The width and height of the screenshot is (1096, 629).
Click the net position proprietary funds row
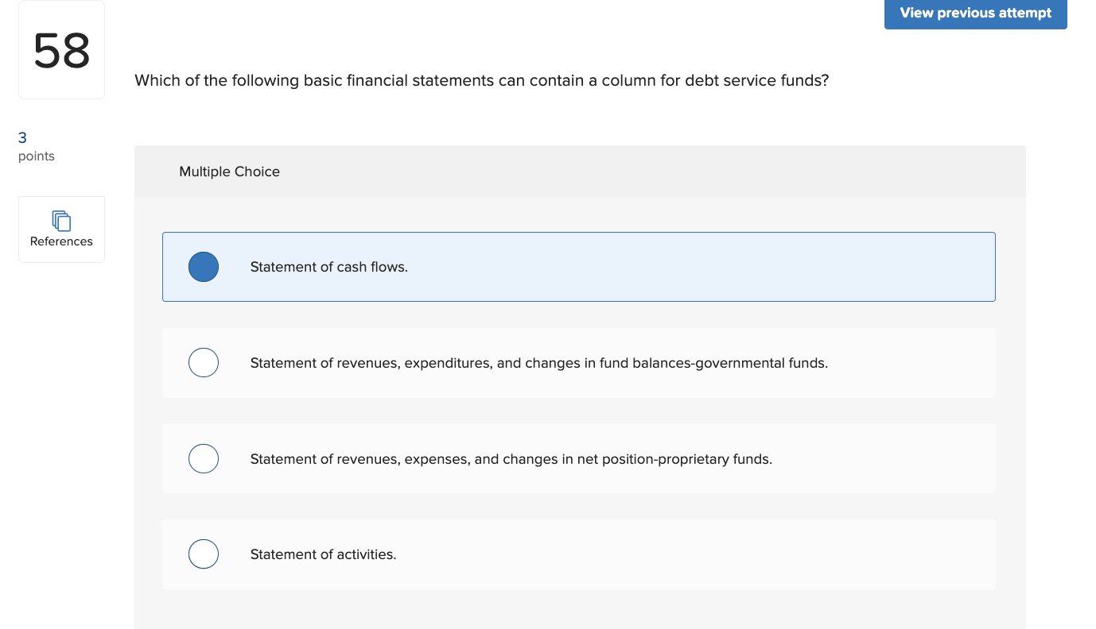[578, 458]
